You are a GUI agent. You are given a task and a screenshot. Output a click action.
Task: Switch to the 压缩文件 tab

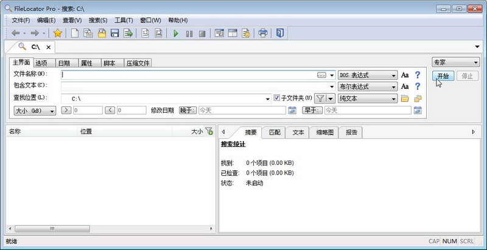(x=138, y=63)
